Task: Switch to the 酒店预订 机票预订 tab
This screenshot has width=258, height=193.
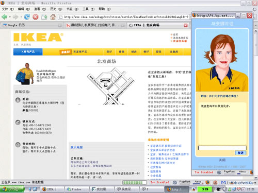Action: 95,25
